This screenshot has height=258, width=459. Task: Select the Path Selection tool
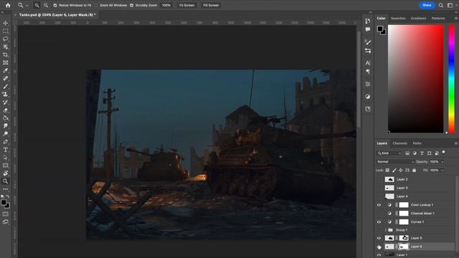(5, 158)
